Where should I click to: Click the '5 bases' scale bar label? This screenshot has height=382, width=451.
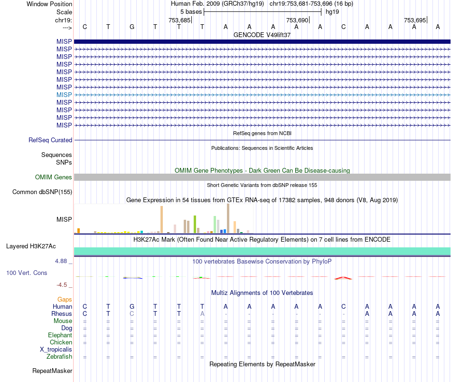[191, 12]
